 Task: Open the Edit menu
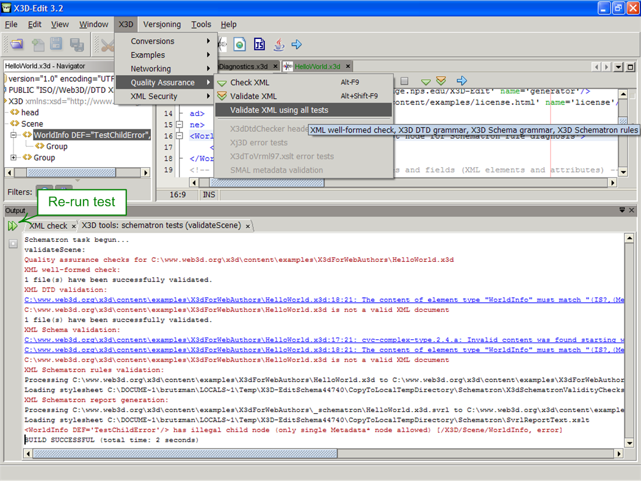35,24
